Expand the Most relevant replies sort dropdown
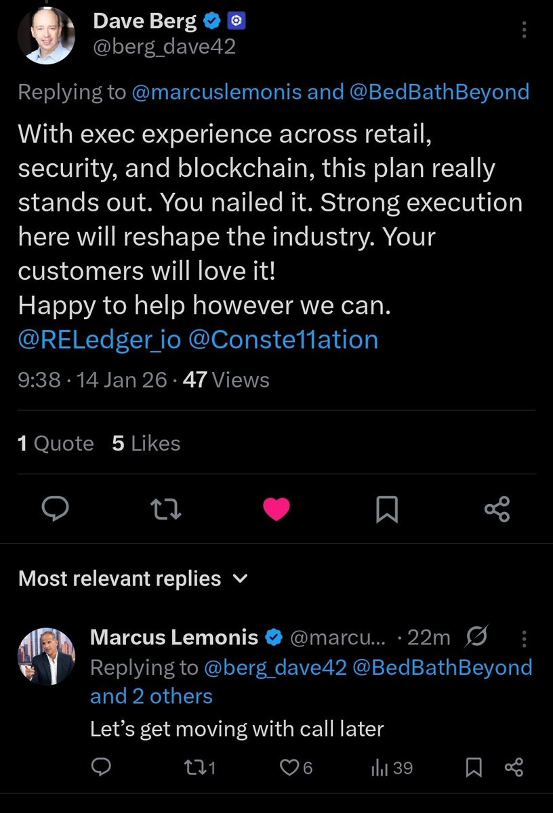 [239, 579]
